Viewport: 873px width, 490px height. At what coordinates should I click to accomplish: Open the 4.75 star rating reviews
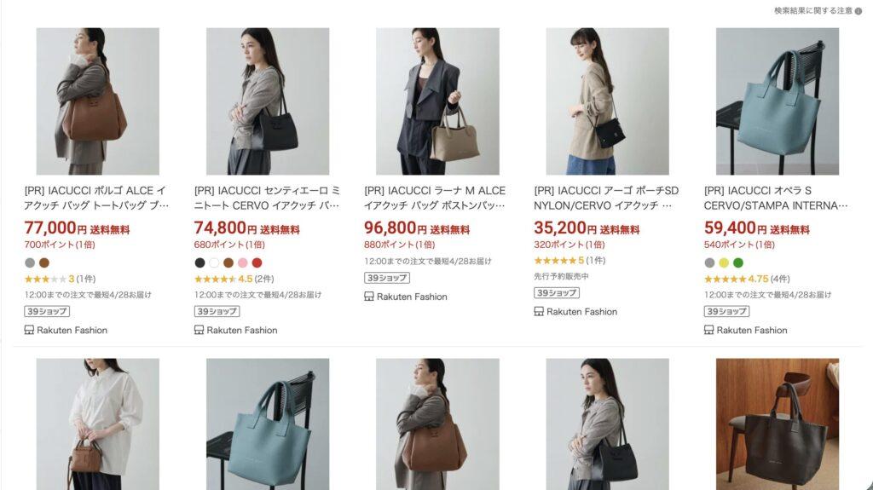(747, 279)
